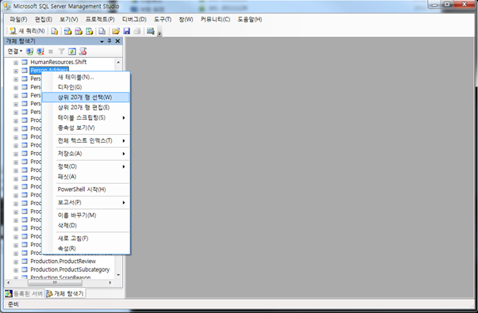478x313 pixels.
Task: Click the scroll icon with red mark after Refresh
Action: [83, 52]
